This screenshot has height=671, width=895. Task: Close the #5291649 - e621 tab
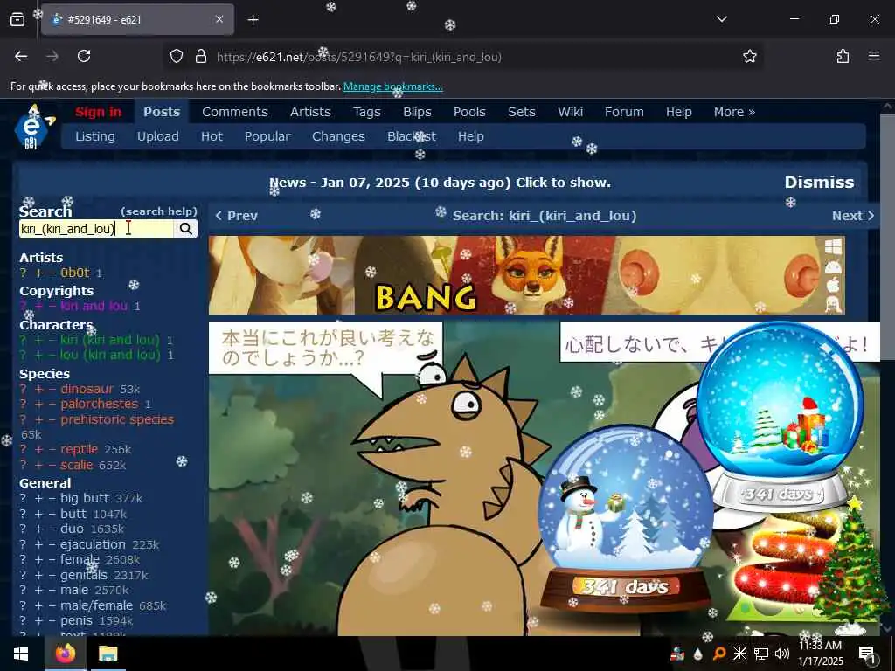point(219,19)
